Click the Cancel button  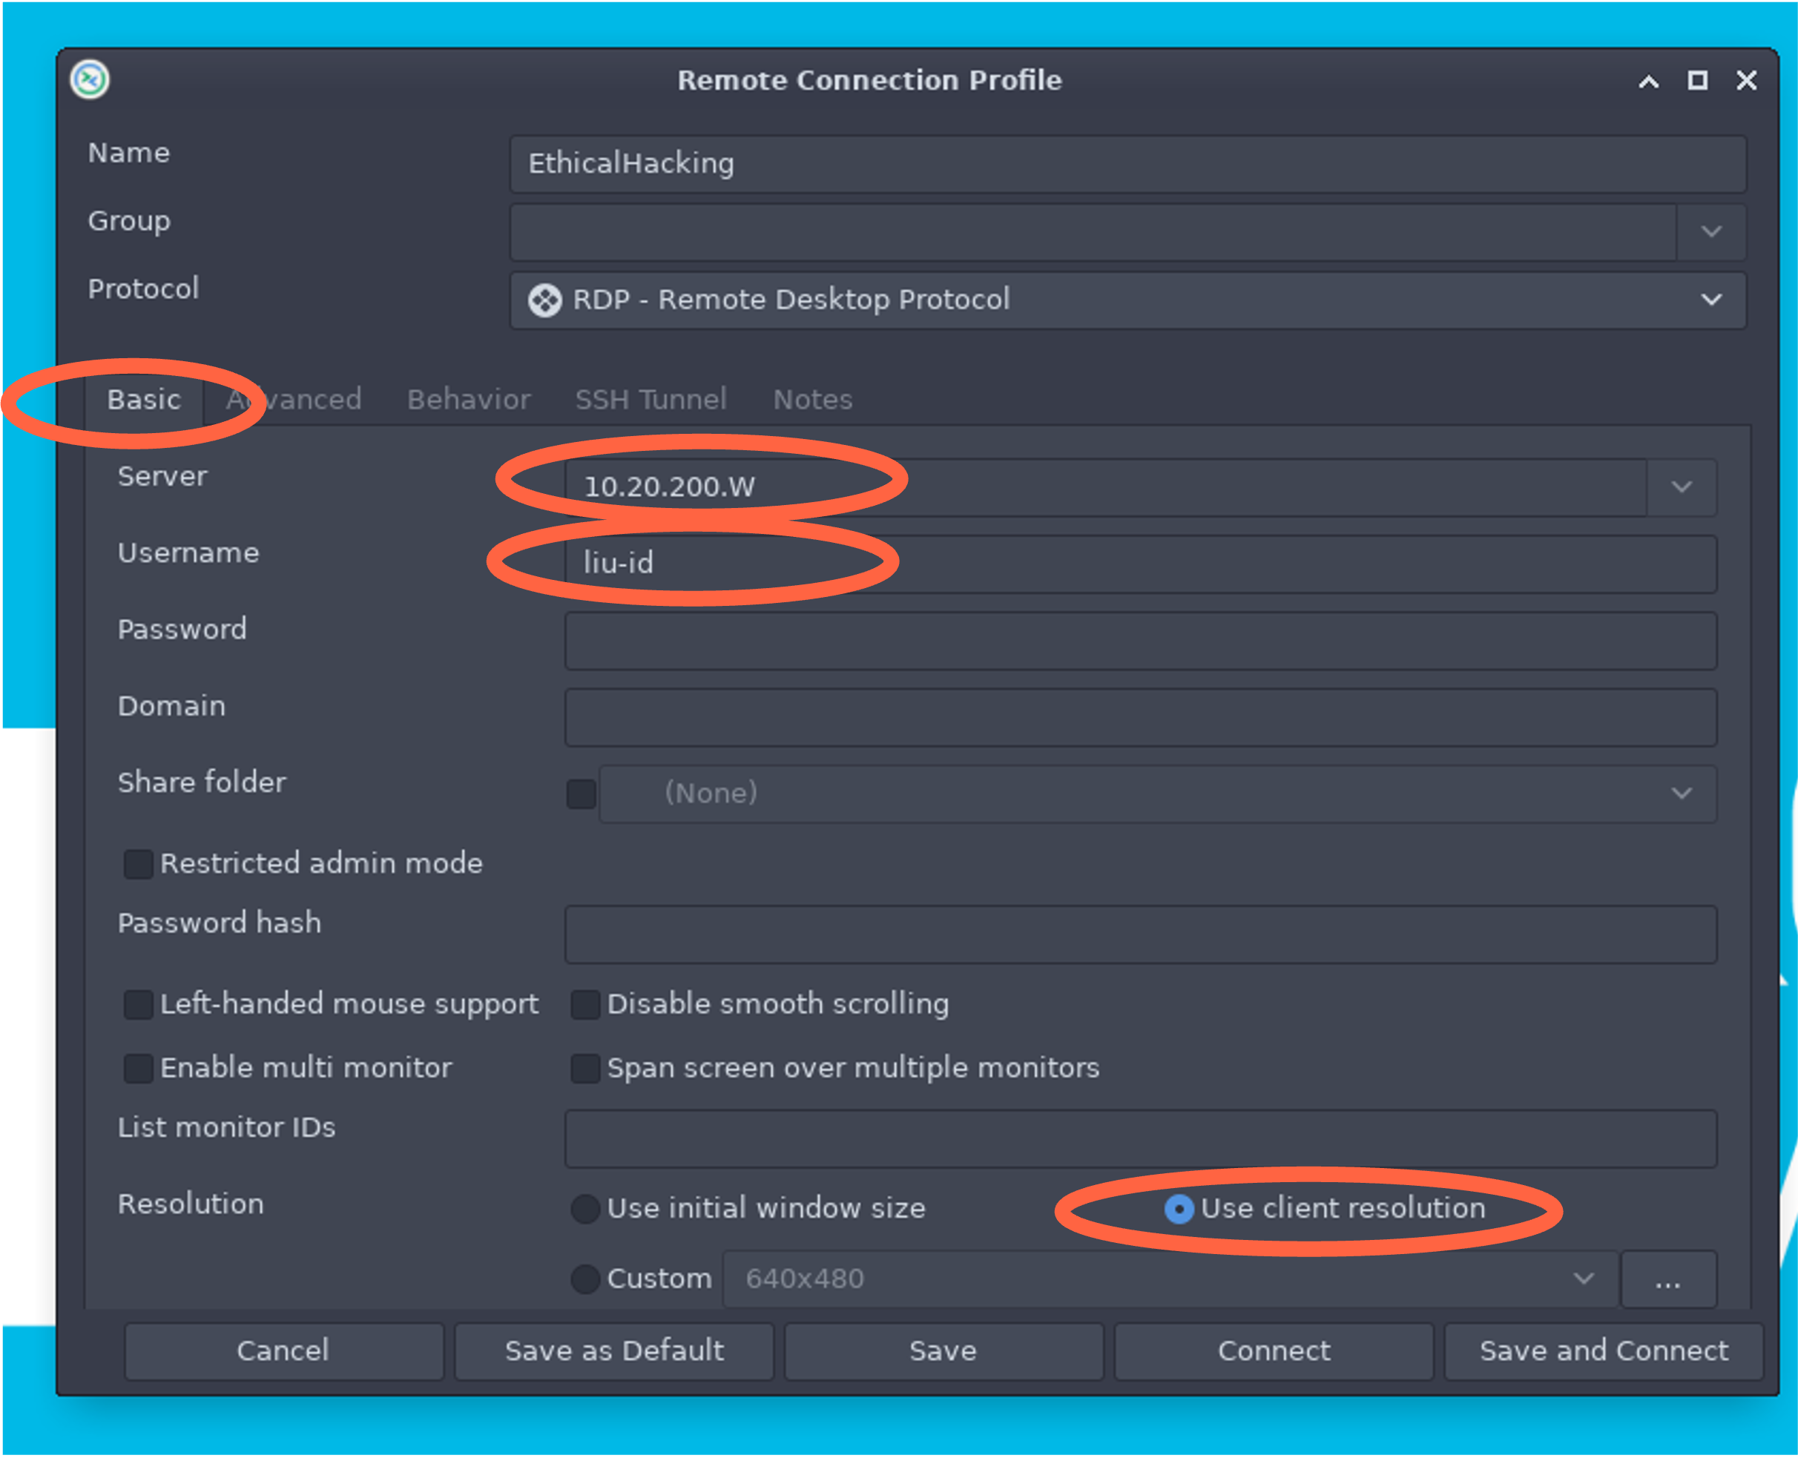point(283,1350)
